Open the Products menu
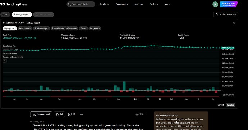This screenshot has height=130, width=248. [x=104, y=4]
